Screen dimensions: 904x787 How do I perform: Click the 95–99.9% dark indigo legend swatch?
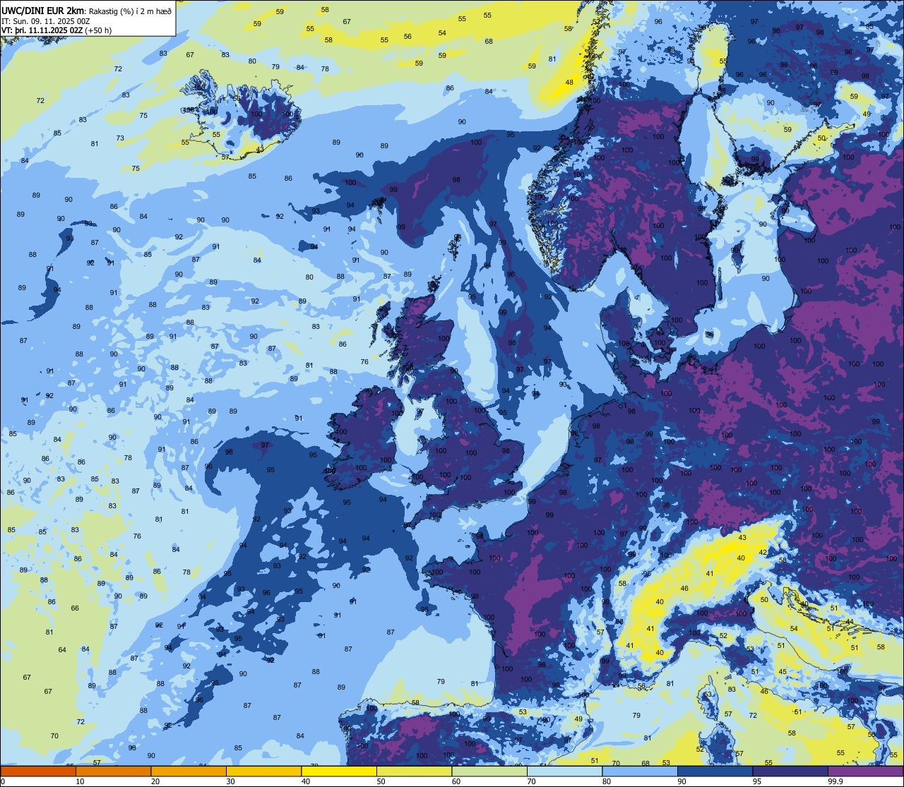coord(790,771)
